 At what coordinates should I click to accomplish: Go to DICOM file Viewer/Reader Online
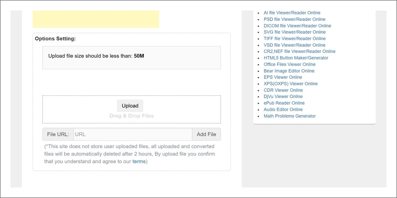pyautogui.click(x=297, y=26)
